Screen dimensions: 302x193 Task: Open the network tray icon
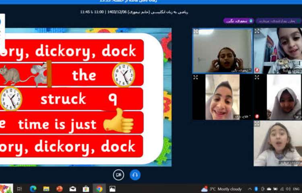tap(282, 189)
